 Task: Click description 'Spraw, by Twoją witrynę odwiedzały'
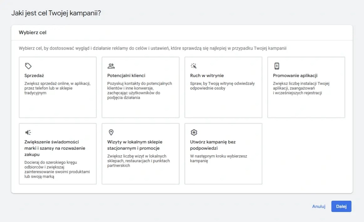tap(222, 86)
